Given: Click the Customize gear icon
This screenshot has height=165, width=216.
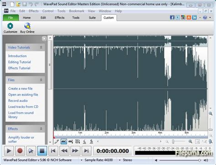Looking at the screenshot, I should click(10, 26).
